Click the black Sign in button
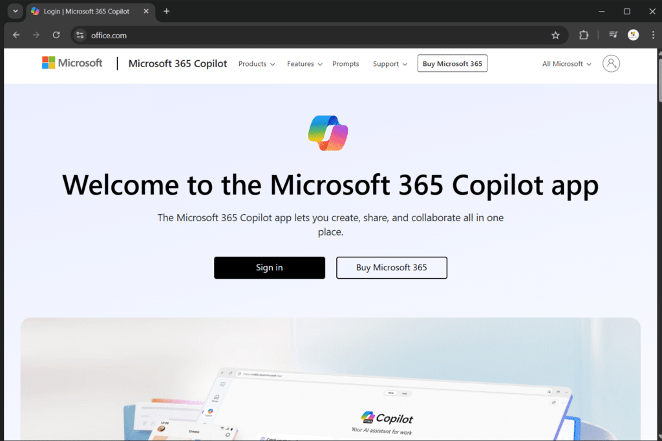The image size is (662, 441). pos(270,268)
